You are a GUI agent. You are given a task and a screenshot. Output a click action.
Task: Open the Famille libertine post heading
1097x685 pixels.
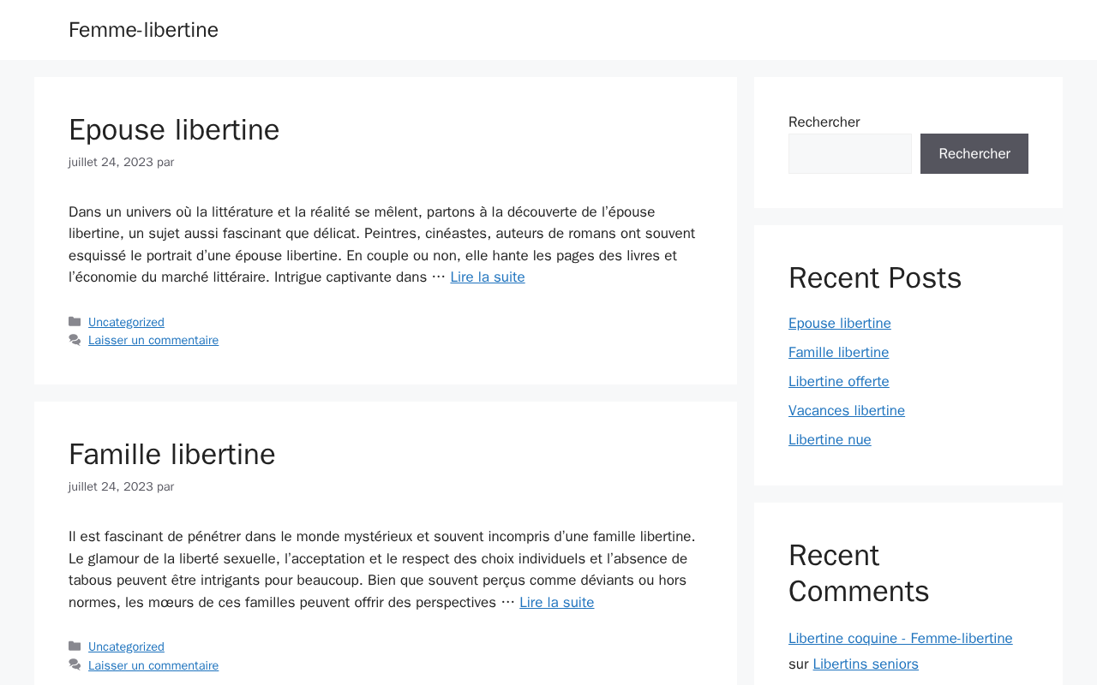(x=172, y=454)
